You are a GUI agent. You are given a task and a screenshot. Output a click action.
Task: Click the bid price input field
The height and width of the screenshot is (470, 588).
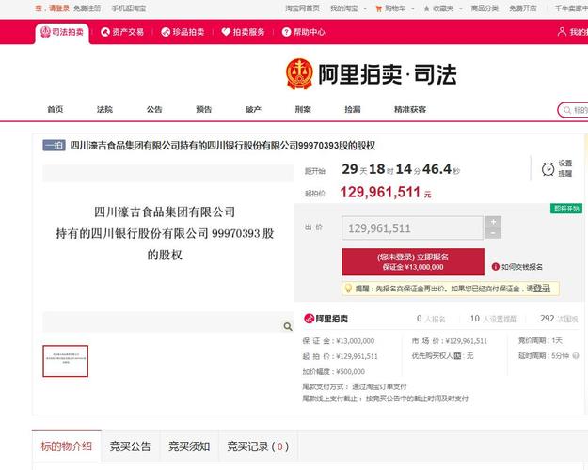(412, 227)
